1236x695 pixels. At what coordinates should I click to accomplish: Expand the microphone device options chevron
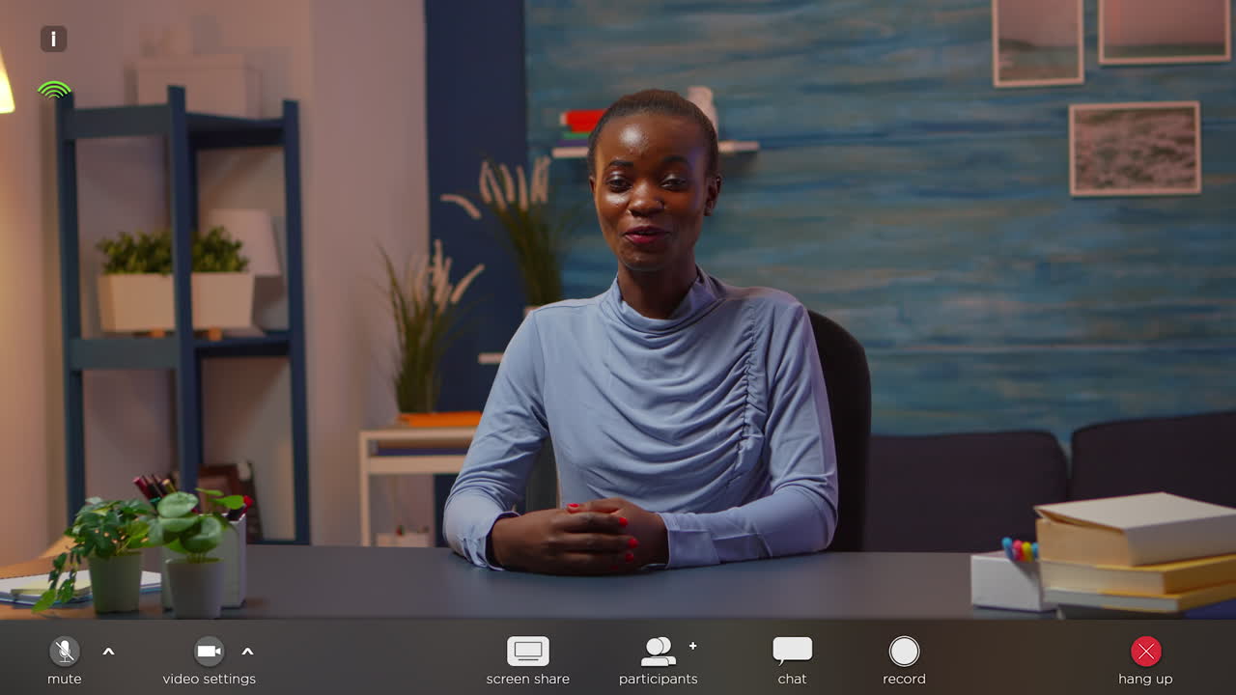[108, 652]
